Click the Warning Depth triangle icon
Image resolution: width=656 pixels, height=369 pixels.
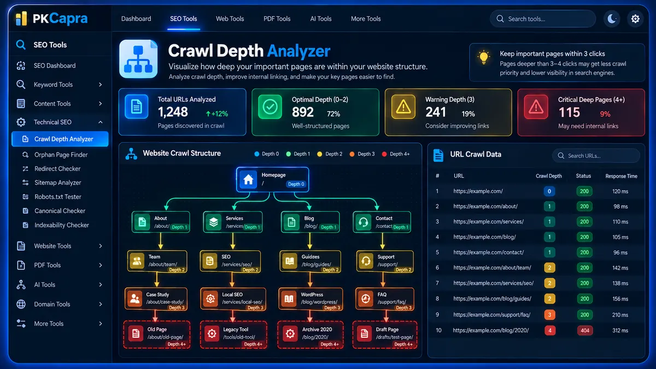click(403, 107)
